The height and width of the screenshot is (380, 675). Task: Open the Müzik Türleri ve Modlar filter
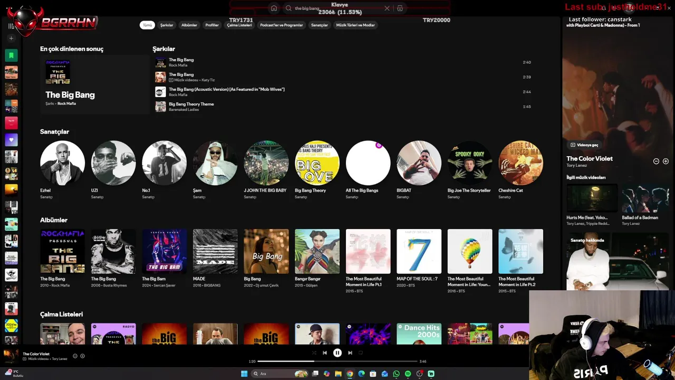tap(355, 25)
